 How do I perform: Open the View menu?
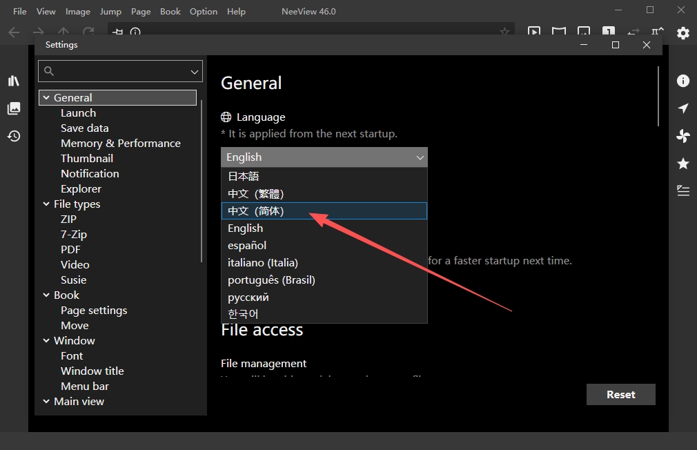point(46,12)
